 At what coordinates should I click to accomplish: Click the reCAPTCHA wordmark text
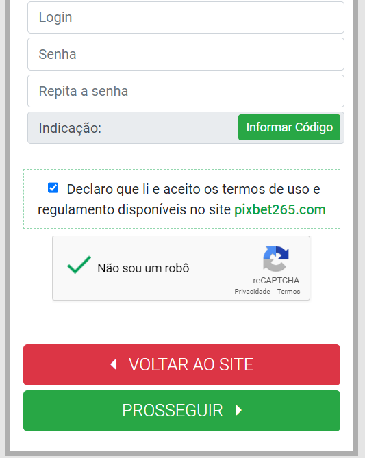coord(276,281)
